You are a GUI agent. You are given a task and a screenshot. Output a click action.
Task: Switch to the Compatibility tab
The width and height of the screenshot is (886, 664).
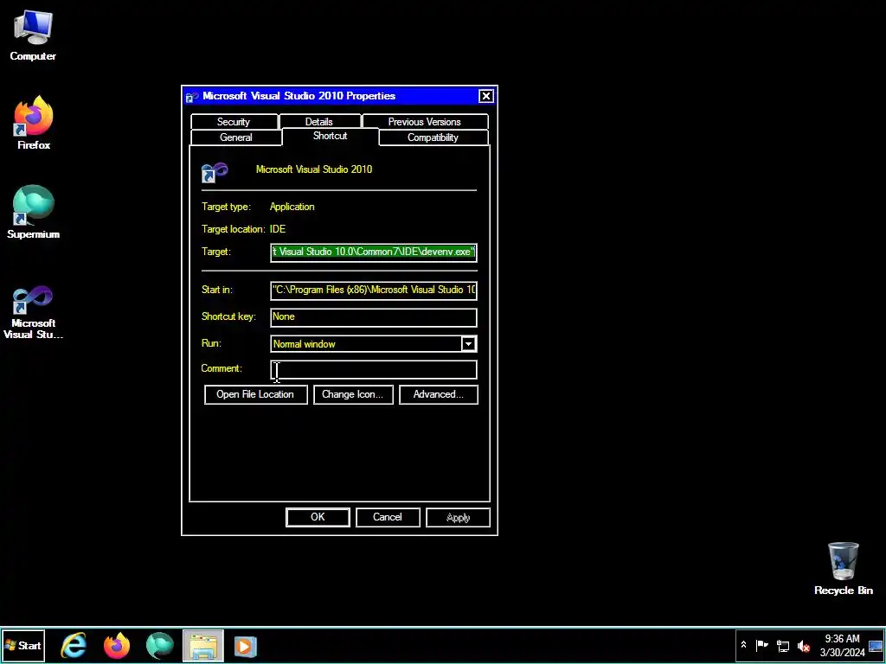pos(433,137)
